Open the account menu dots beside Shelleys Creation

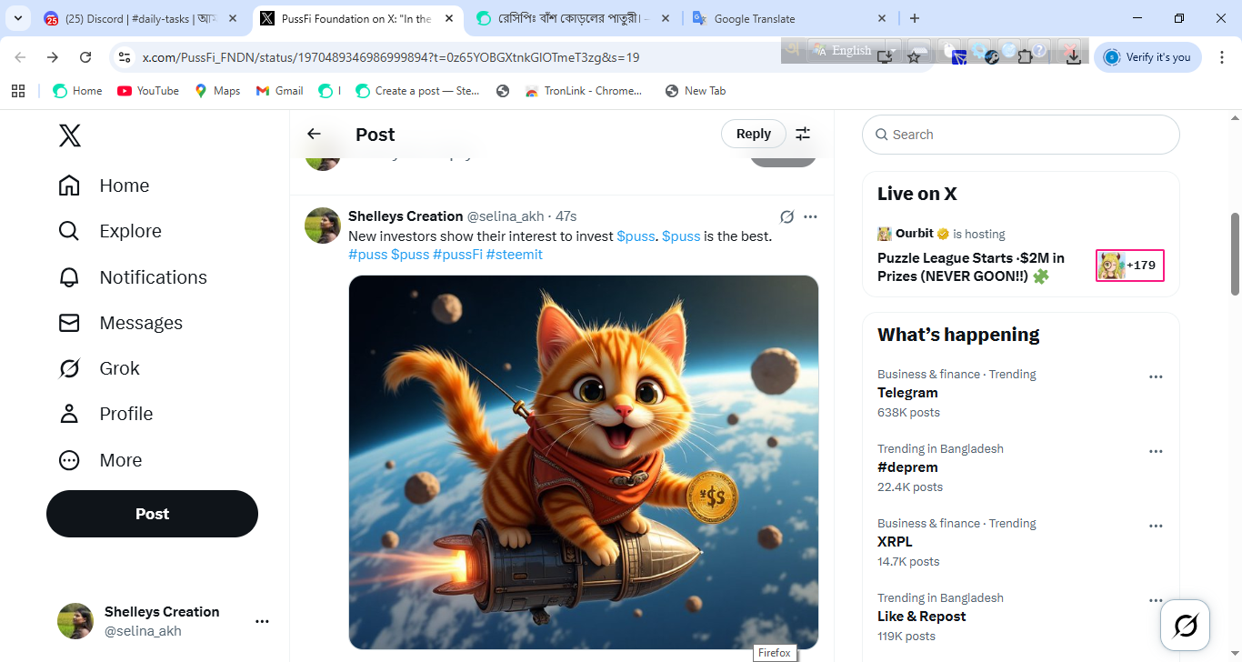coord(262,621)
